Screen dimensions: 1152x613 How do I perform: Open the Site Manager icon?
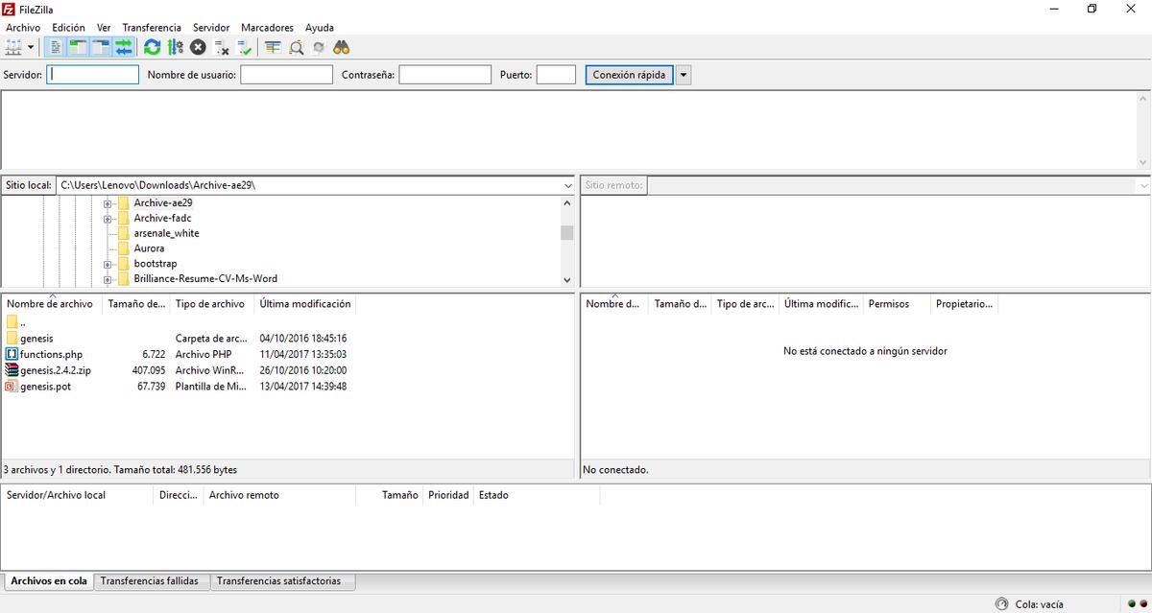pos(12,47)
